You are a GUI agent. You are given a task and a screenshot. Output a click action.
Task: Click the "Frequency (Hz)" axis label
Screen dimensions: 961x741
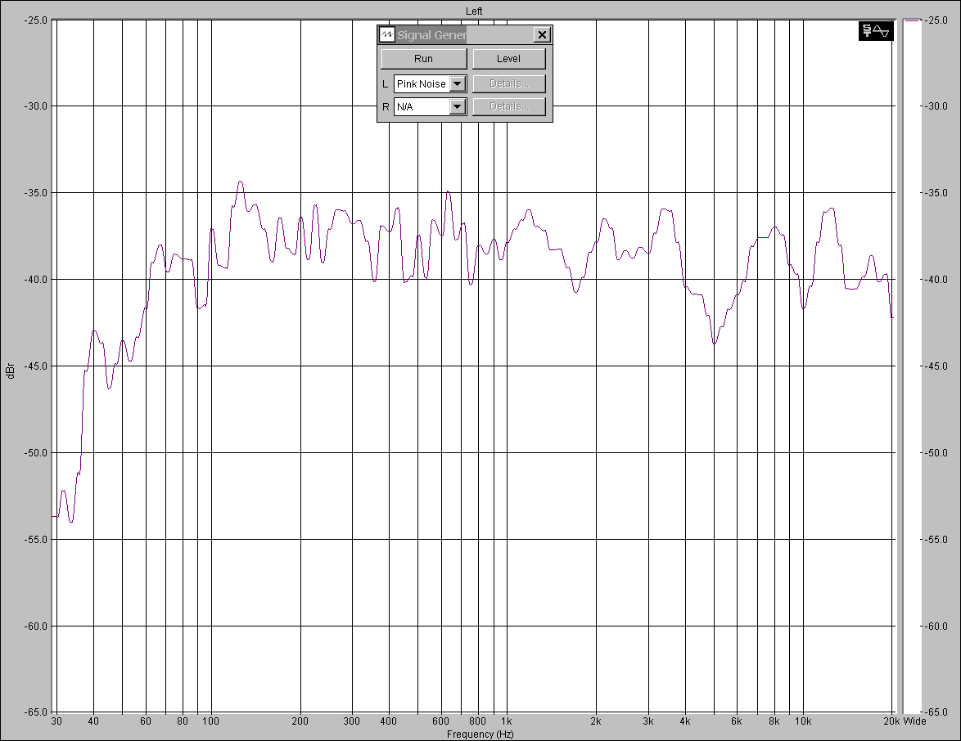pos(480,734)
